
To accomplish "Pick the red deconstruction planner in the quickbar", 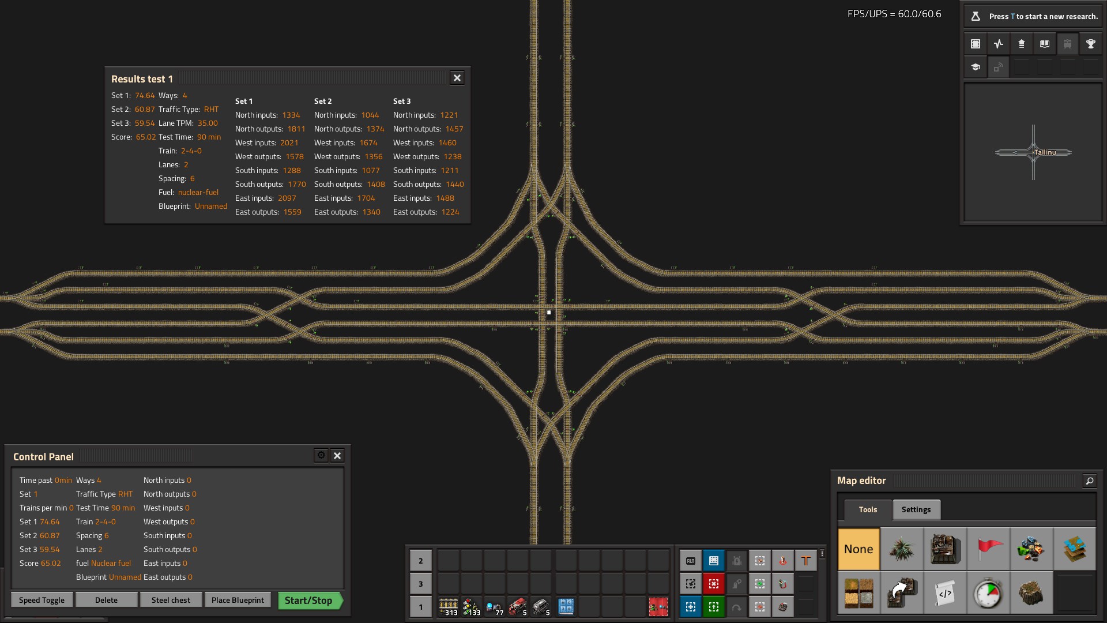I will [x=658, y=606].
